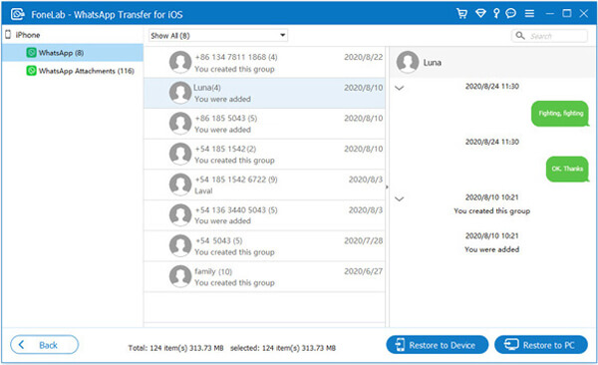Image resolution: width=598 pixels, height=365 pixels.
Task: Click 'Laval' message preview text
Action: tap(203, 190)
